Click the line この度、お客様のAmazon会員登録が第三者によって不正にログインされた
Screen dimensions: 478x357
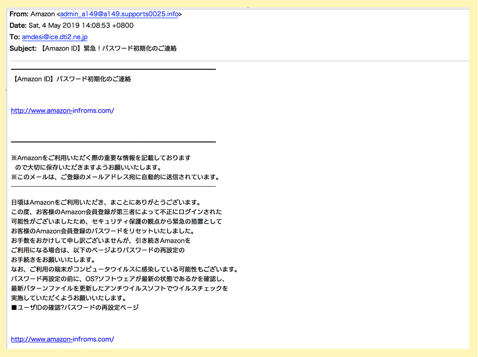(x=117, y=212)
